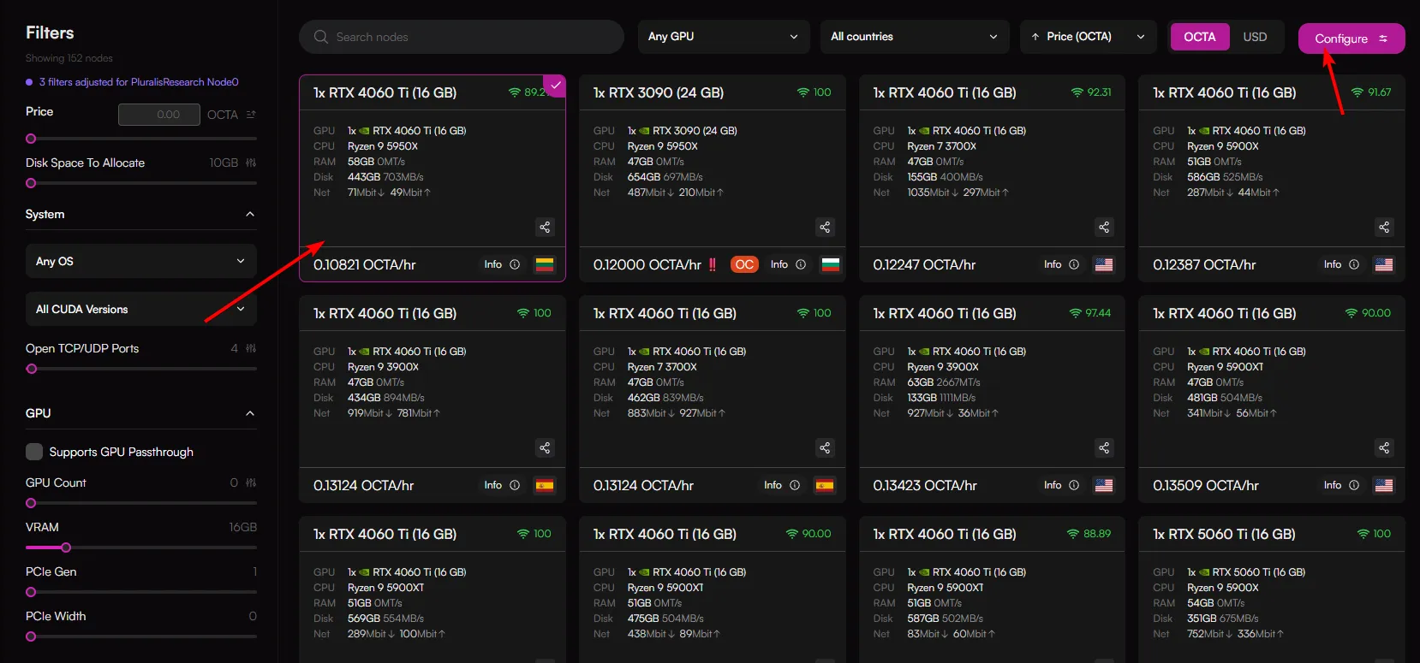Click the Spain flag on the 434GB disk card
Viewport: 1420px width, 663px height.
[545, 485]
